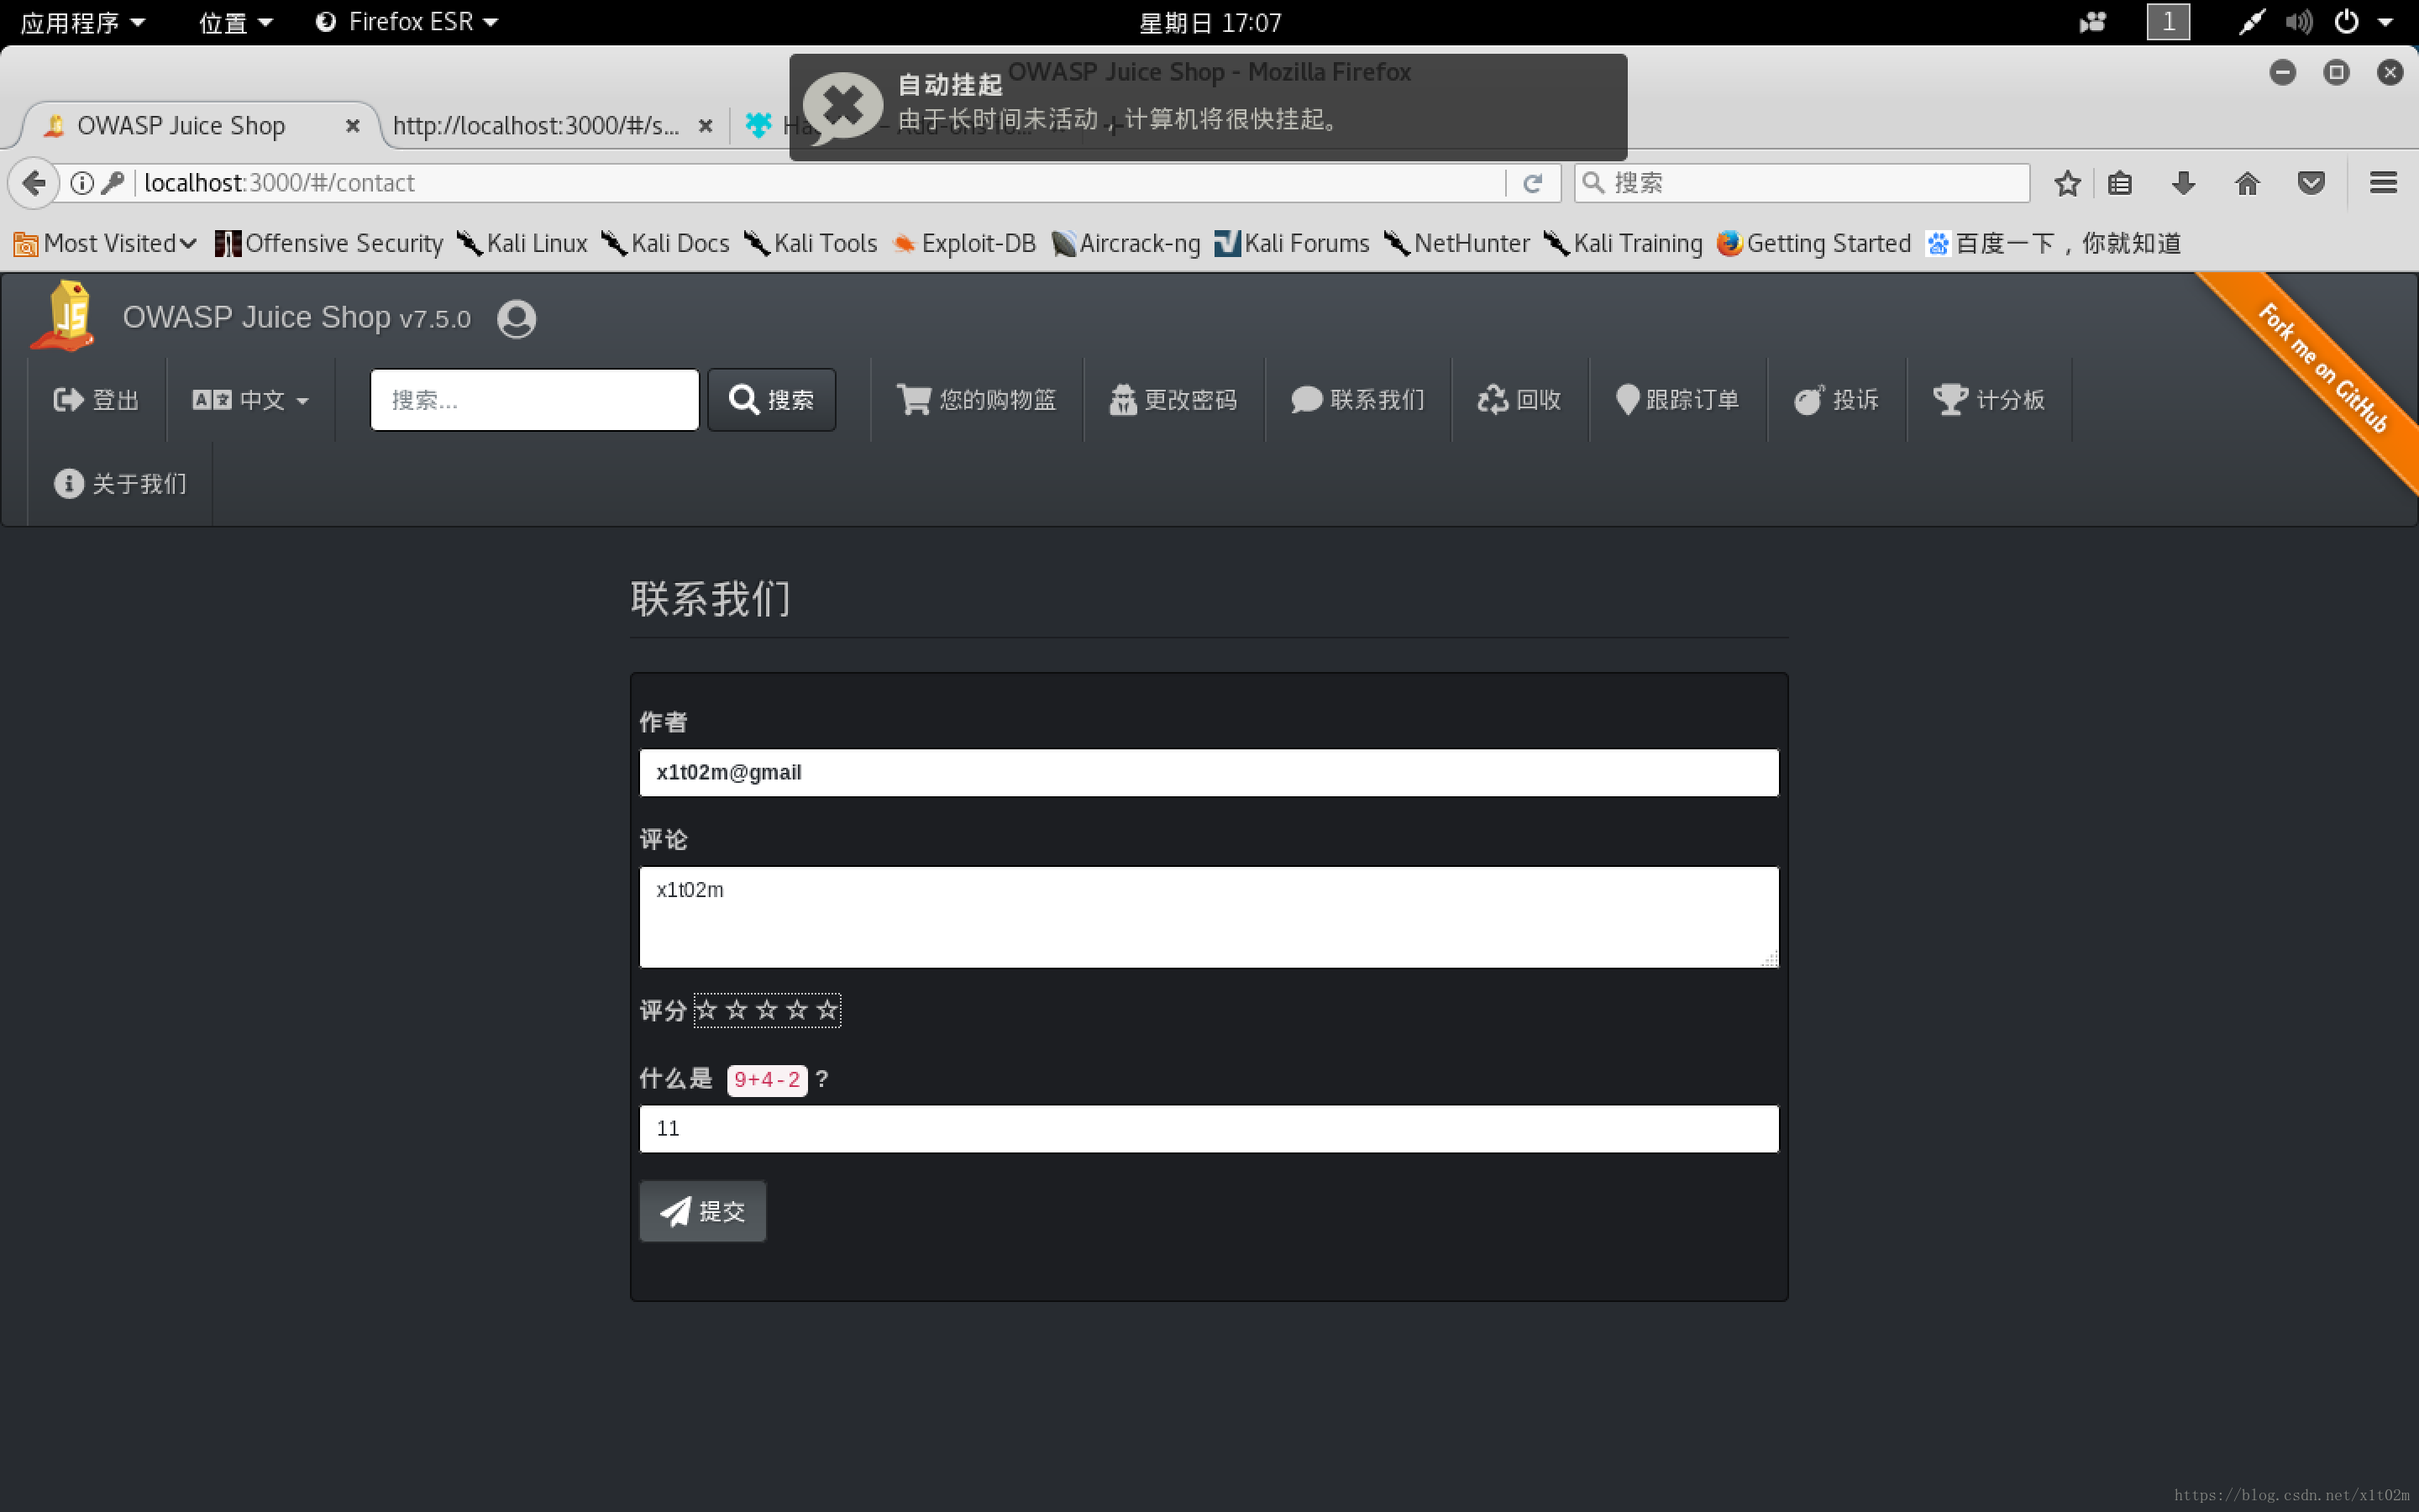Close the OWASP Juice Shop tab
This screenshot has height=1512, width=2419.
pyautogui.click(x=352, y=126)
